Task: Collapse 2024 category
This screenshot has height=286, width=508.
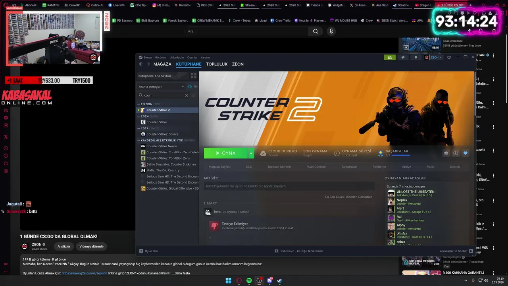Action: [x=139, y=116]
